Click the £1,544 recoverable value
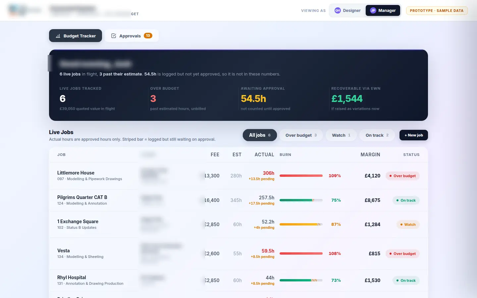The image size is (477, 298). 347,99
